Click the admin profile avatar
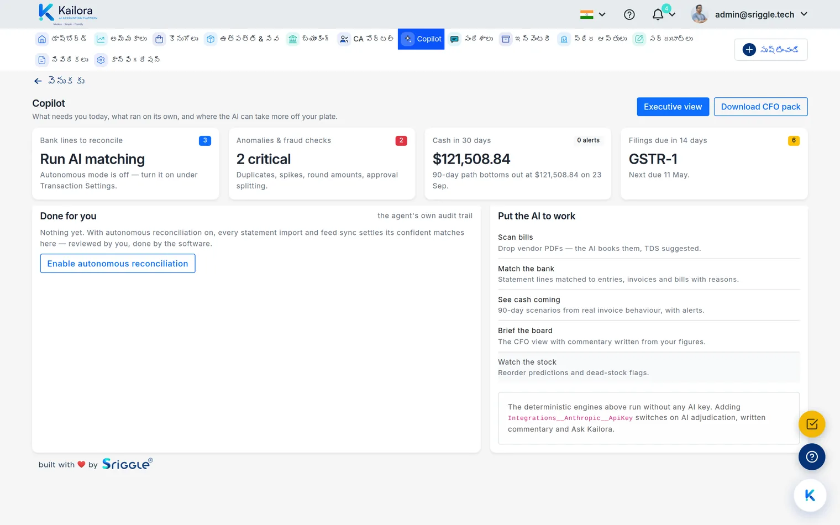This screenshot has width=840, height=525. (700, 14)
